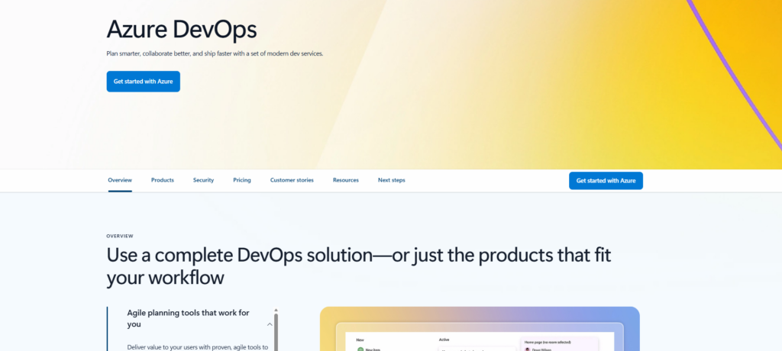The height and width of the screenshot is (351, 782).
Task: Click the accordion panel's vertical scrollbar
Action: [x=276, y=332]
